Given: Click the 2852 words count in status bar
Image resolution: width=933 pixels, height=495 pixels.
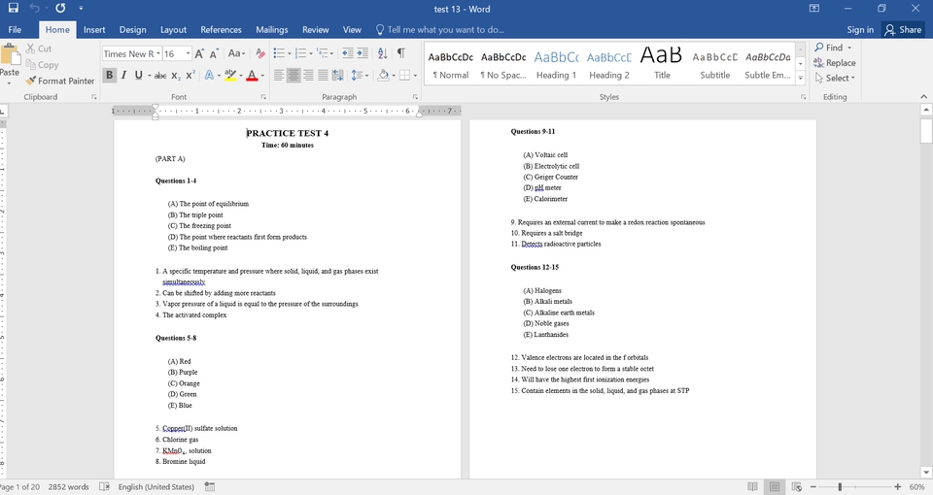Looking at the screenshot, I should tap(68, 486).
